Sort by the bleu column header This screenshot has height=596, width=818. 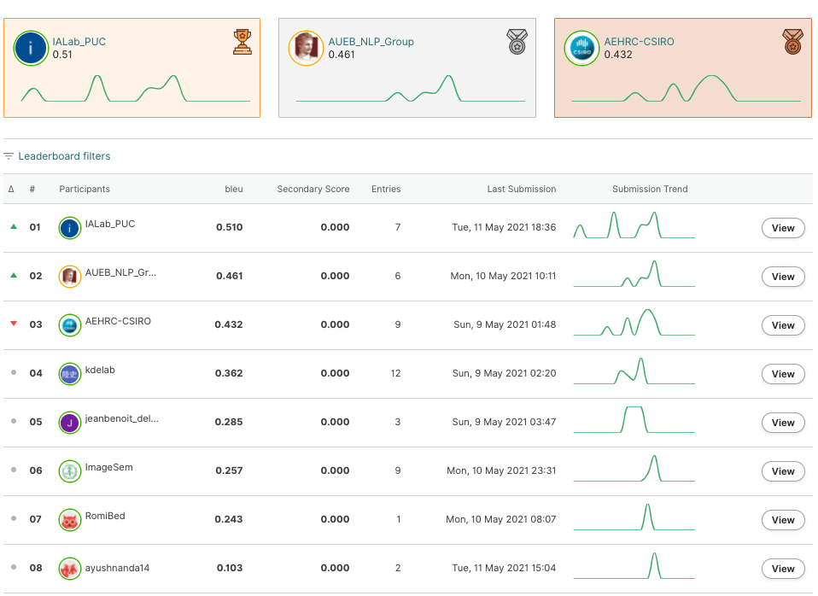[233, 190]
